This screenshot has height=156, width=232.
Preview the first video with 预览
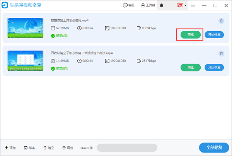click(x=191, y=35)
